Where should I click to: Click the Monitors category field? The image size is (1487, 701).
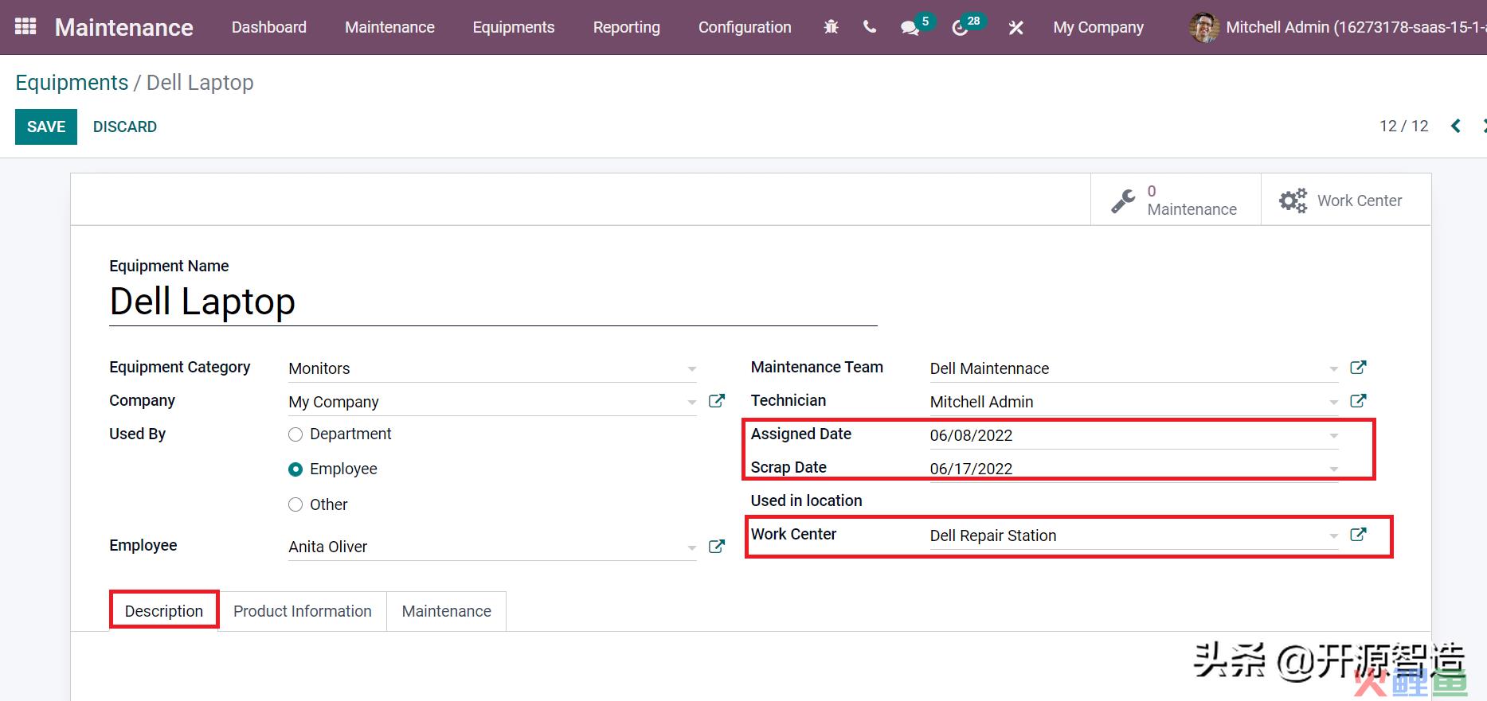[492, 368]
